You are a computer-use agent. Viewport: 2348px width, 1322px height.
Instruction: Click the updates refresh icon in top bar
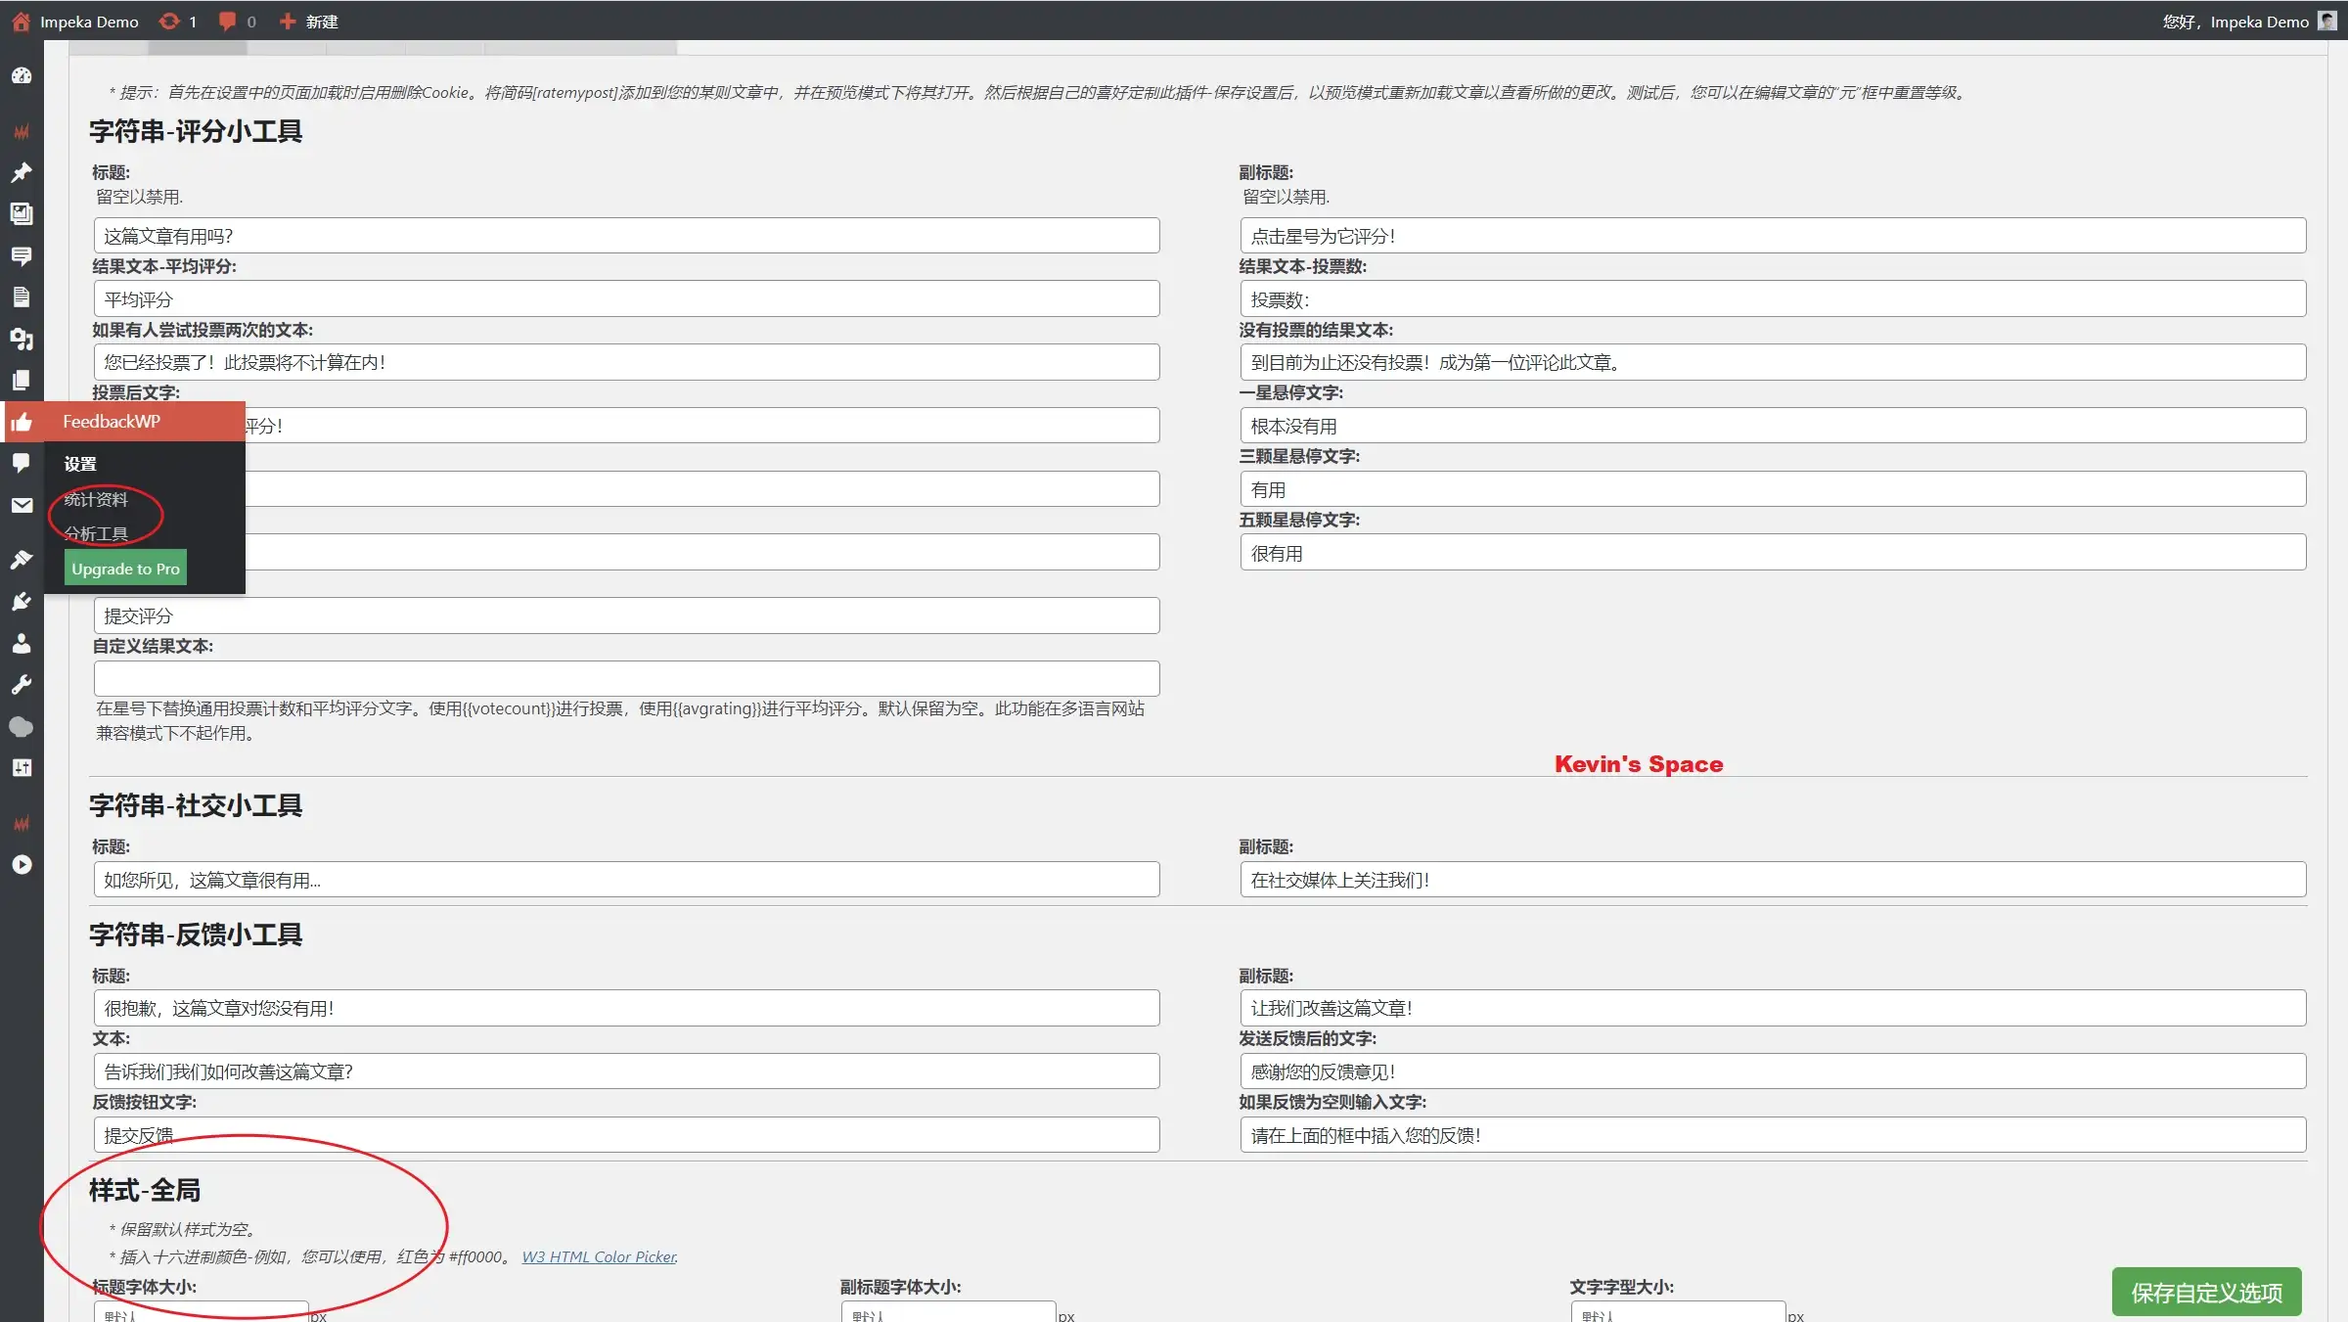coord(170,22)
